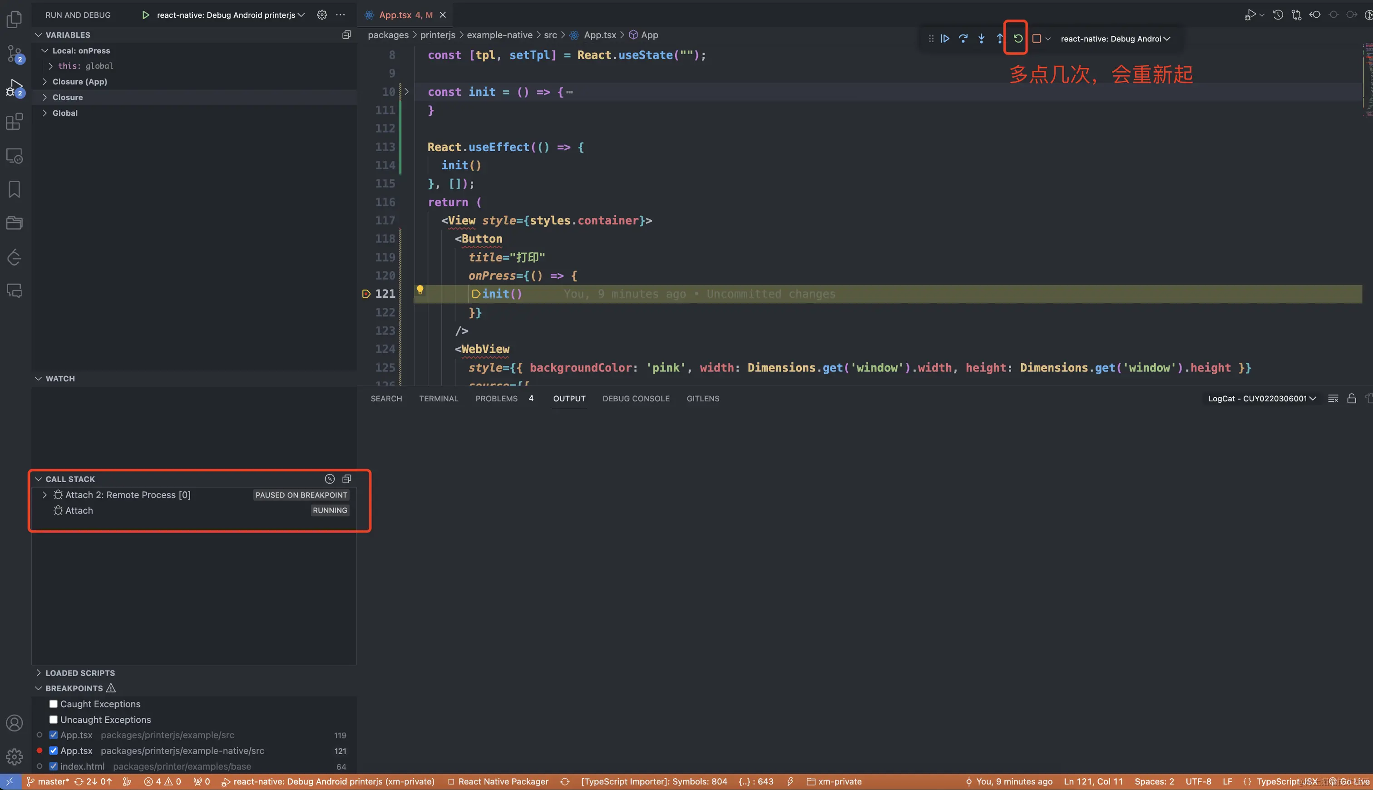Enable the Uncaught Exceptions checkbox

[x=53, y=720]
